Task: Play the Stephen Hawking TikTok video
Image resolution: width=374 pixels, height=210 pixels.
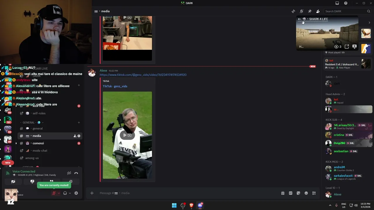Action: coord(125,135)
